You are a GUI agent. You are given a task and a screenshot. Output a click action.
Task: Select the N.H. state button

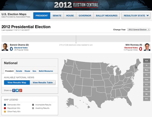pyautogui.click(x=146, y=61)
